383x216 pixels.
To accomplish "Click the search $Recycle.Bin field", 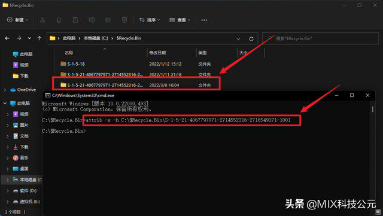I will pos(320,38).
